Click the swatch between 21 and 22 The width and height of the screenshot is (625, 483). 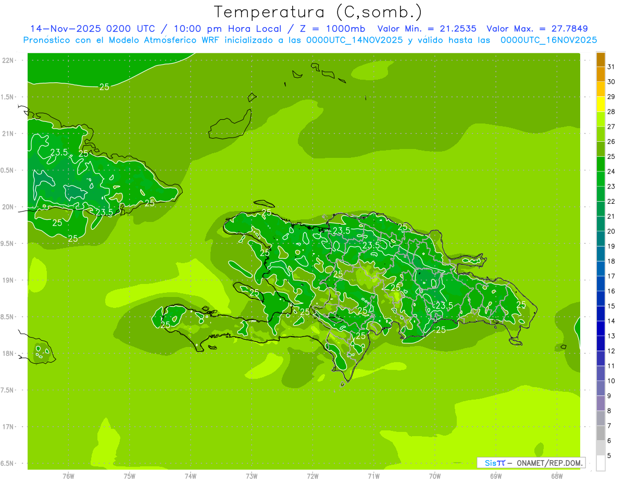[601, 208]
